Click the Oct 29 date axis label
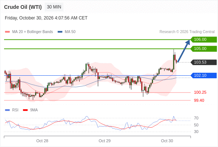The image size is (218, 147). [105, 141]
